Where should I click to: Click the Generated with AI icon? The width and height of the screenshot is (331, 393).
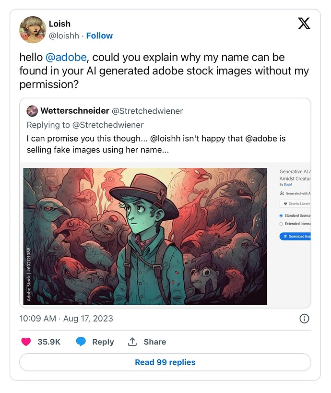click(x=282, y=193)
